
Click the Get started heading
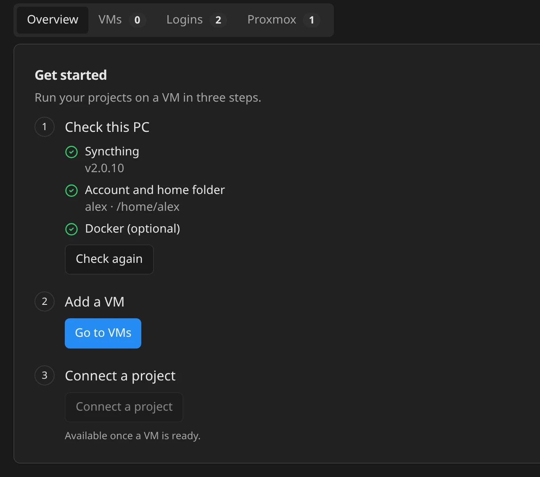pos(71,75)
